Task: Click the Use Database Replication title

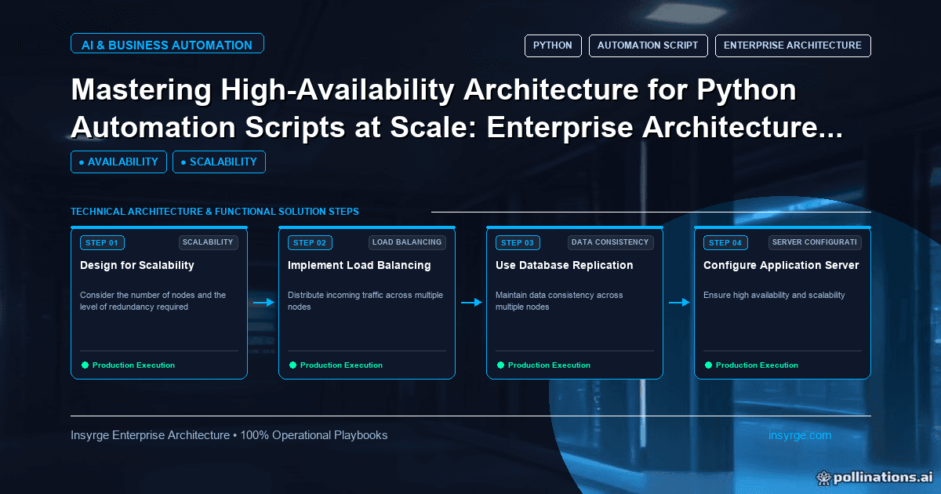Action: (x=565, y=265)
